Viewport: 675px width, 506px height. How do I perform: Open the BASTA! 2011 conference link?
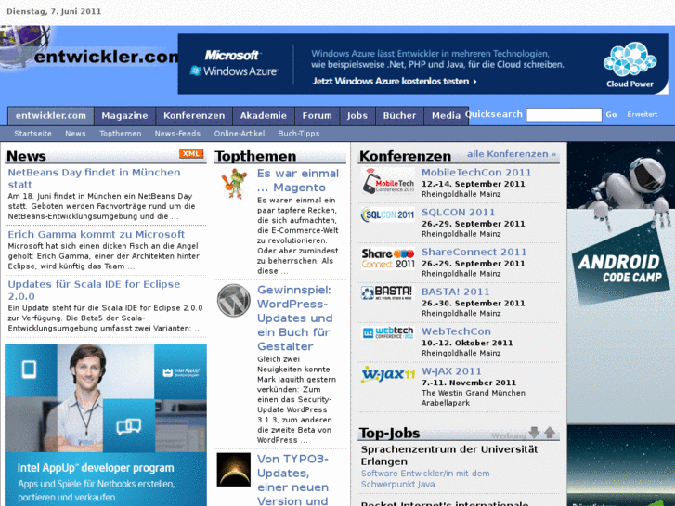(456, 292)
